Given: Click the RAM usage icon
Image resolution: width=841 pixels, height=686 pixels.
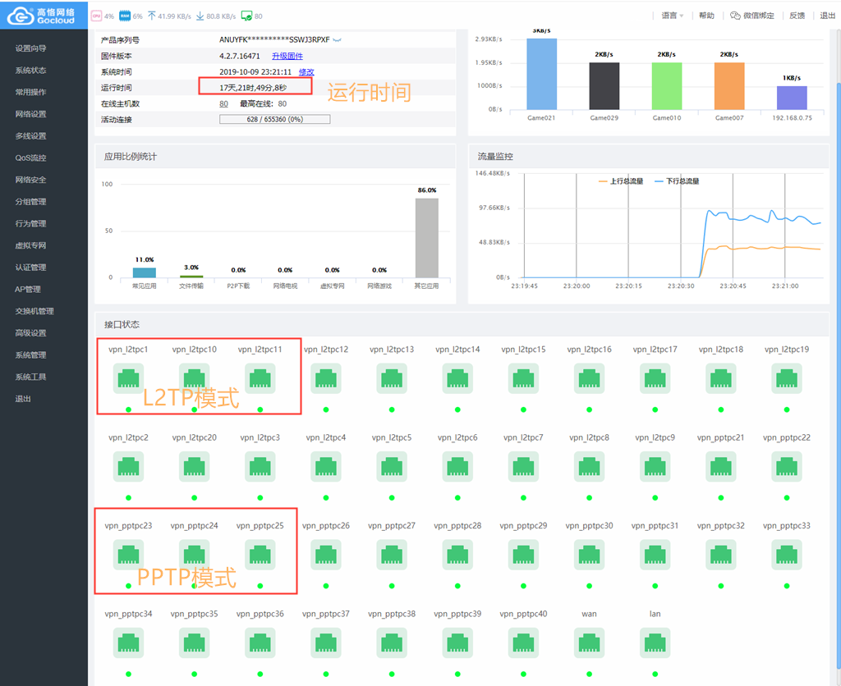Looking at the screenshot, I should (x=125, y=16).
